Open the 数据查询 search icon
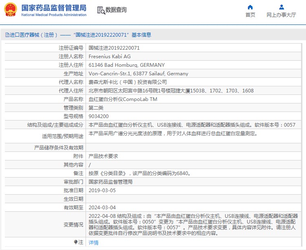Screen dimensions: 306x250 [x=101, y=10]
